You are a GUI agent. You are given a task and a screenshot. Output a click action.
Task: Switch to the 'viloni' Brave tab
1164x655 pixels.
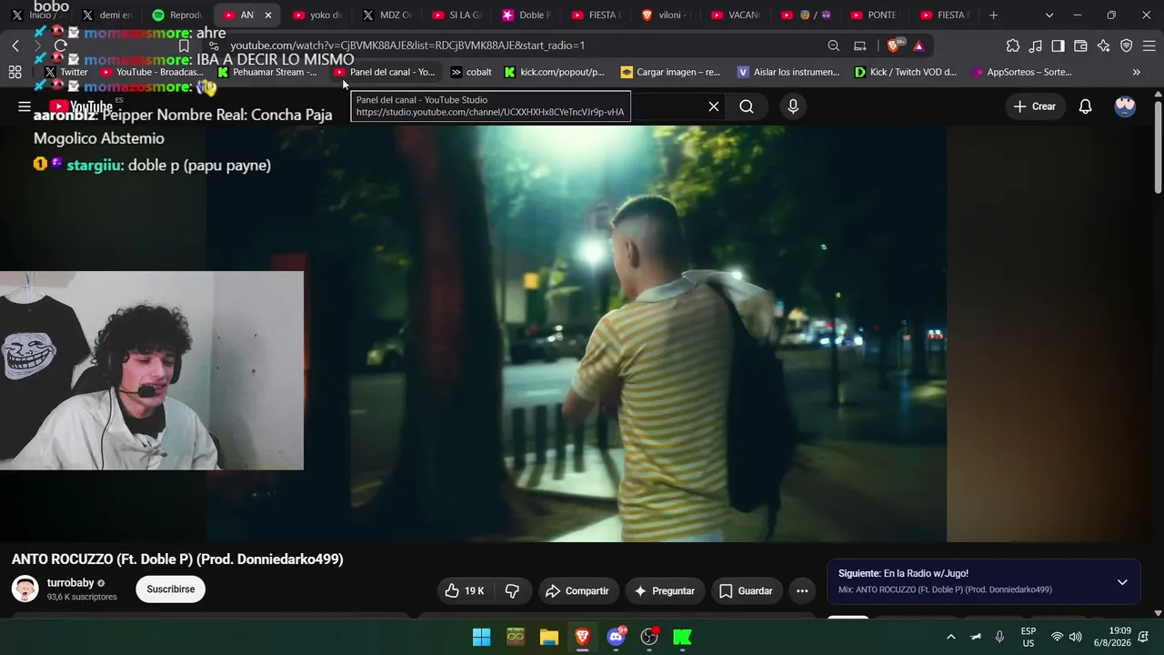667,15
